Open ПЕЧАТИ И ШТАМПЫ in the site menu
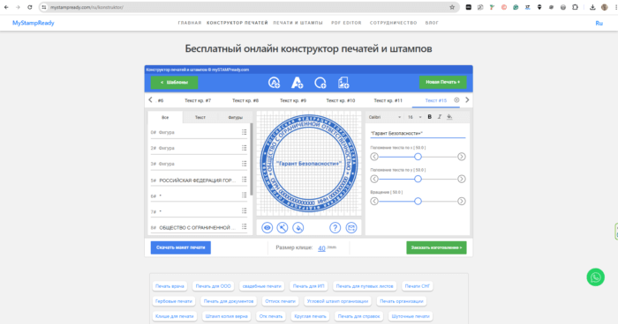 298,23
